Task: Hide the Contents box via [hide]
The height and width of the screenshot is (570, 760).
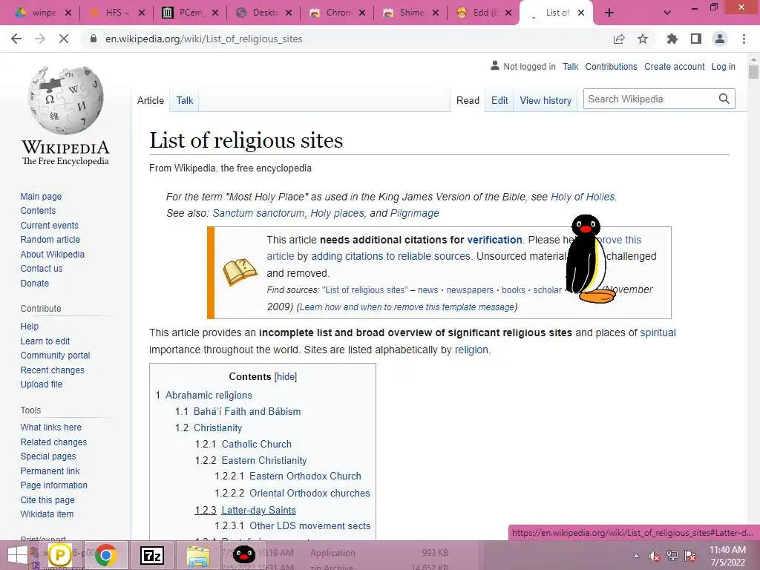Action: pos(286,376)
